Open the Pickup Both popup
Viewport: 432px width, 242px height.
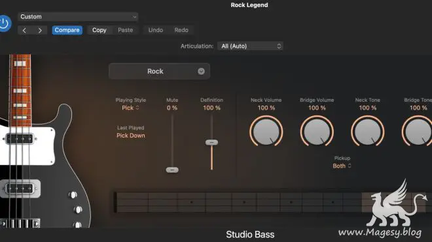click(x=342, y=166)
